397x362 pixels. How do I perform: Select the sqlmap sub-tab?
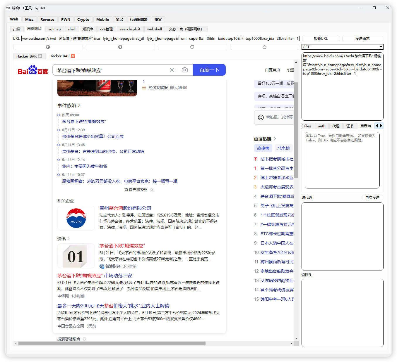click(55, 29)
